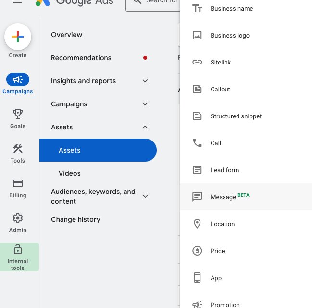This screenshot has width=312, height=308.
Task: Click the Business logo image icon
Action: pyautogui.click(x=197, y=35)
